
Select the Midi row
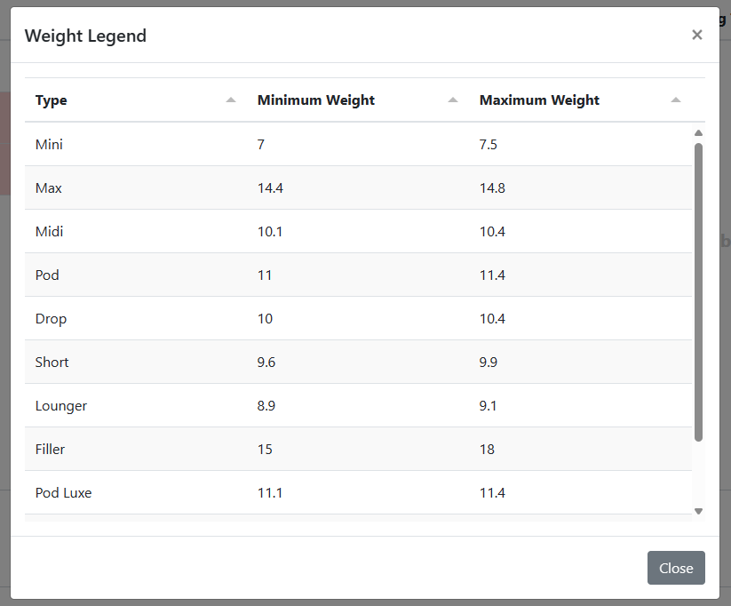pyautogui.click(x=358, y=231)
